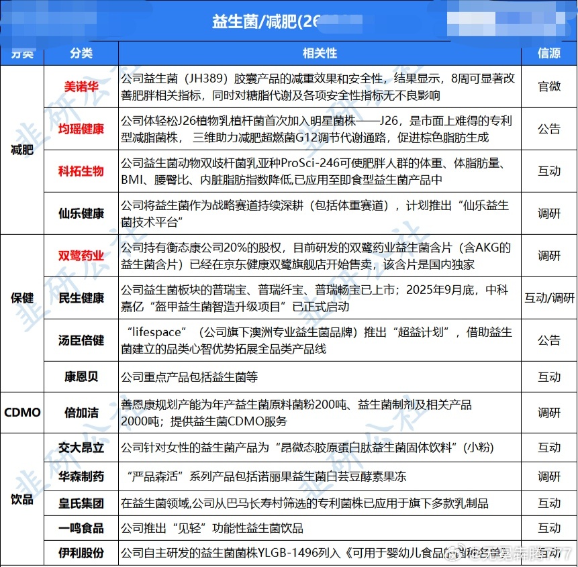Click 互动 source in 皇氏集团 row
Viewport: 578px width, 567px height.
[549, 503]
